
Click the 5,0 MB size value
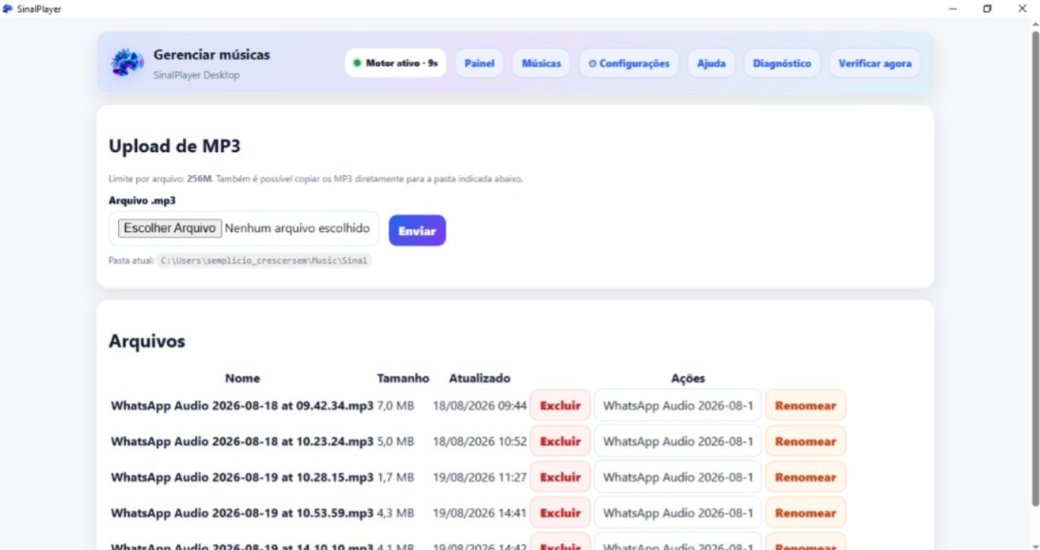(396, 441)
